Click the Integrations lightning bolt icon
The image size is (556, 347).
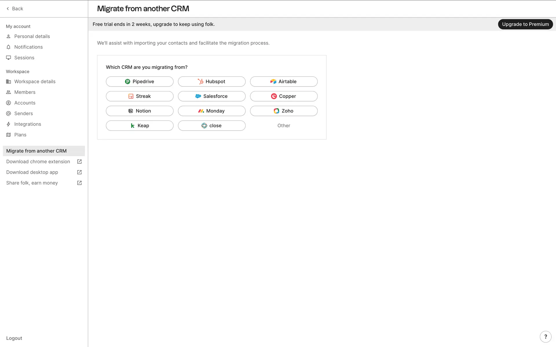(x=8, y=124)
